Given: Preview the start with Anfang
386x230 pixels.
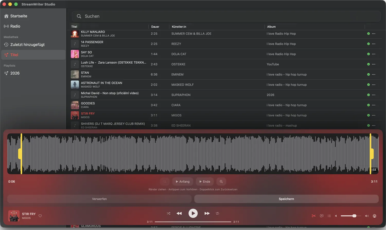Looking at the screenshot, I should pyautogui.click(x=183, y=182).
